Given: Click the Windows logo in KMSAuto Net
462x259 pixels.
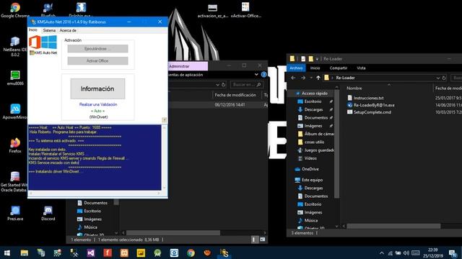Looking at the screenshot, I should point(49,42).
